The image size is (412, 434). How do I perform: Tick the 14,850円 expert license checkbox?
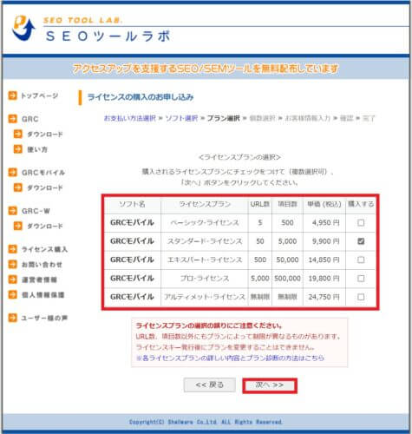(361, 260)
